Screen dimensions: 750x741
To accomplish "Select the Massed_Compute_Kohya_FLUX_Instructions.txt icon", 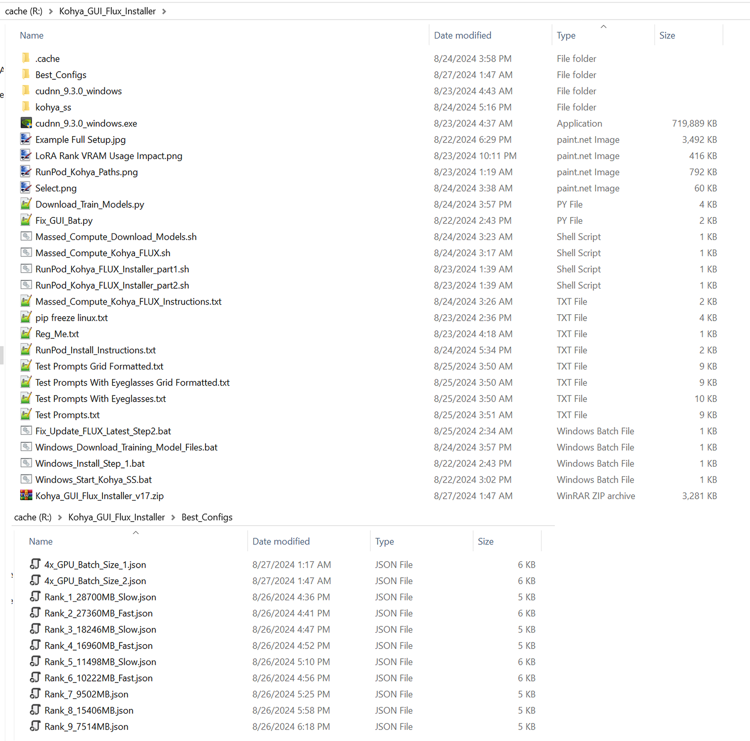I will (26, 301).
